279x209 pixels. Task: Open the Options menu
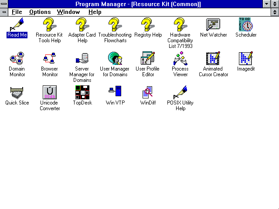[40, 12]
